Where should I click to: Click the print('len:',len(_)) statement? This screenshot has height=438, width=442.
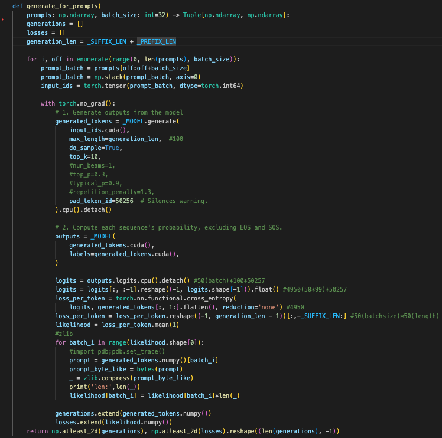(x=105, y=387)
